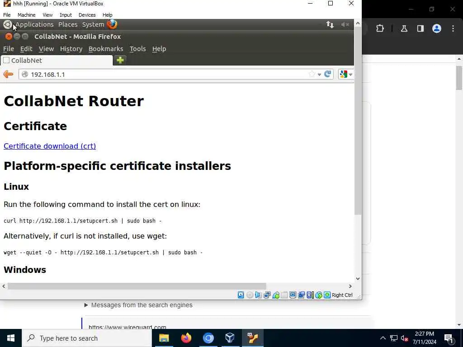
Task: Click the Chrome Labs flask icon
Action: 404,28
